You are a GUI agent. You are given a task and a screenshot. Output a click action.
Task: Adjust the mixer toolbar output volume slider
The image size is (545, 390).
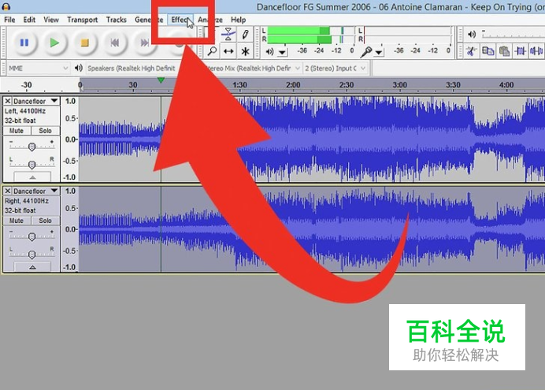(x=513, y=34)
